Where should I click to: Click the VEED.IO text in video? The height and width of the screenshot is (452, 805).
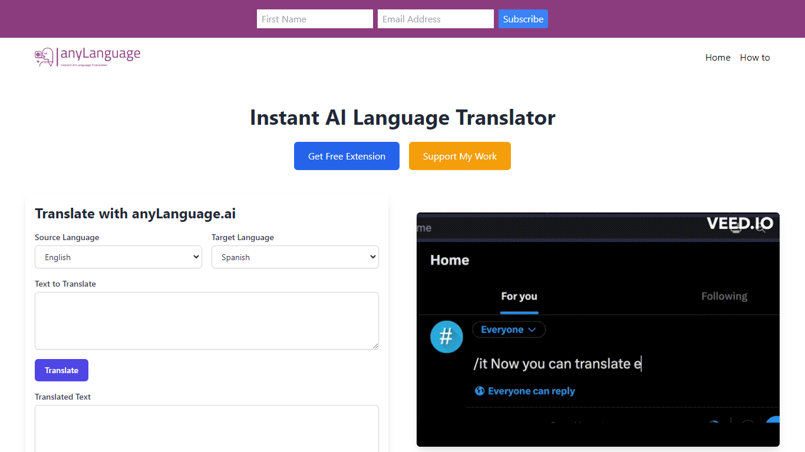[740, 223]
